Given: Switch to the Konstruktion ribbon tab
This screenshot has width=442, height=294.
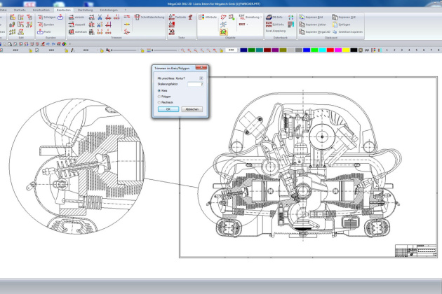Looking at the screenshot, I should (x=41, y=10).
